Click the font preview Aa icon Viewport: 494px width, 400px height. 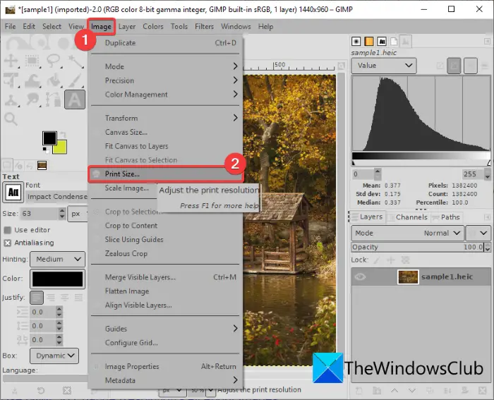pos(13,192)
